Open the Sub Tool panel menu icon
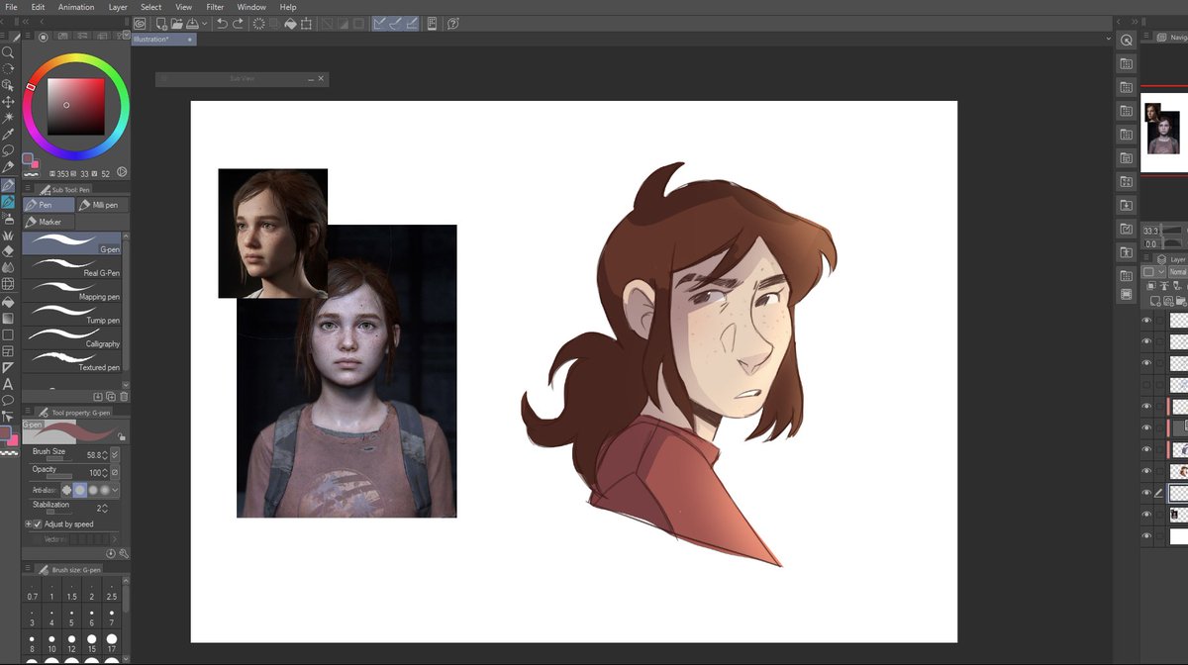The height and width of the screenshot is (665, 1188). pyautogui.click(x=27, y=189)
